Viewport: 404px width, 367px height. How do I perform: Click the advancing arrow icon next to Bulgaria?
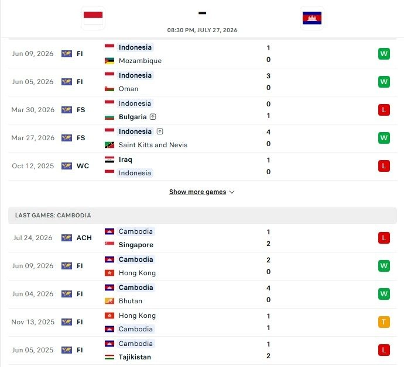[153, 117]
